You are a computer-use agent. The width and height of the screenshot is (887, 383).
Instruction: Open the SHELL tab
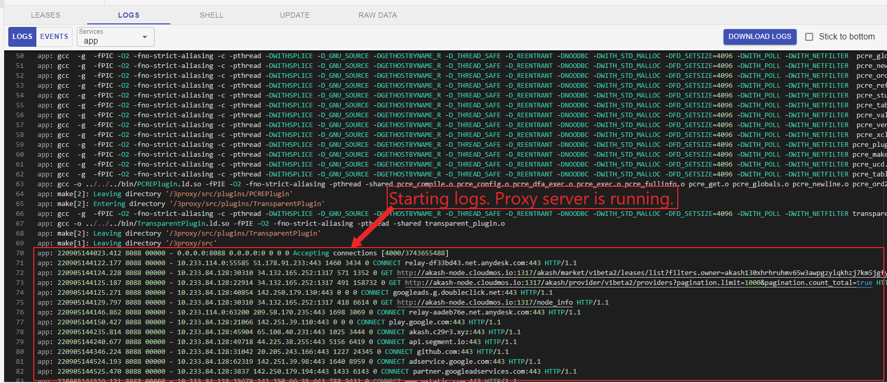tap(211, 15)
